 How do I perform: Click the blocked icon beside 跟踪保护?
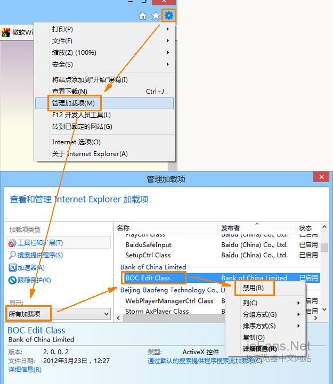(12, 280)
